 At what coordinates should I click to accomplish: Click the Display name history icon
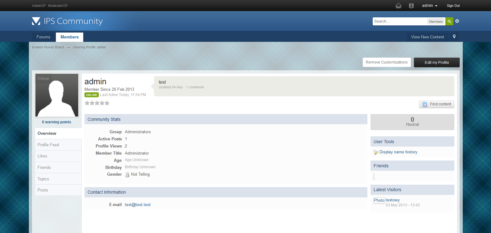(376, 152)
